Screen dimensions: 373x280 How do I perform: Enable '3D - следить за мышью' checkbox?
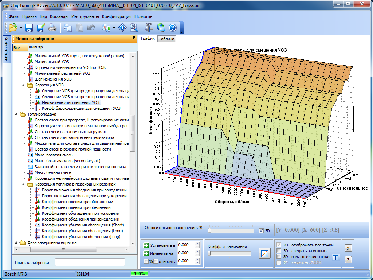click(279, 251)
